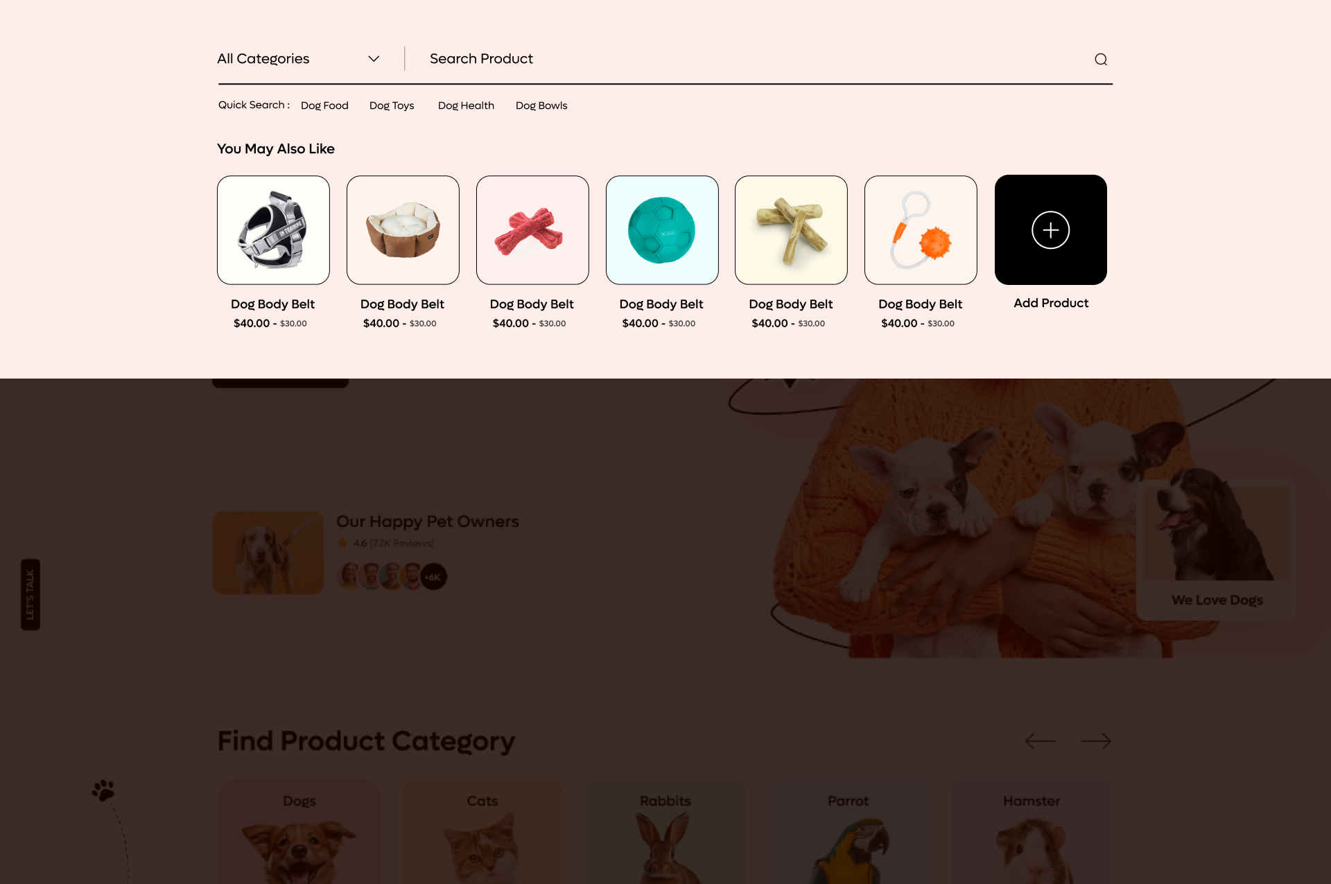Click the Dog Toys quick search shortcut
Screen dimensions: 1331x884
coord(392,105)
